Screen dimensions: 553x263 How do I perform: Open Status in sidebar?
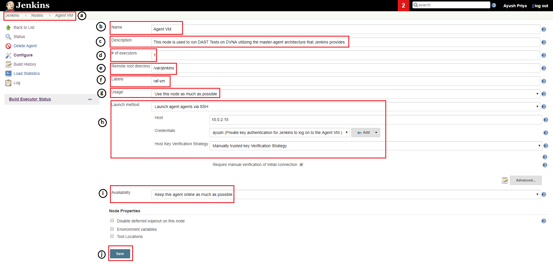point(19,37)
